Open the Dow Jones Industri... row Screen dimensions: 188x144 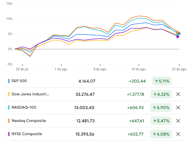(94, 94)
